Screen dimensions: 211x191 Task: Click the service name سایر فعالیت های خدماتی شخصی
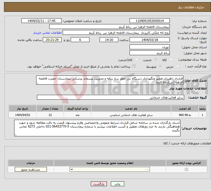[x=131, y=115]
